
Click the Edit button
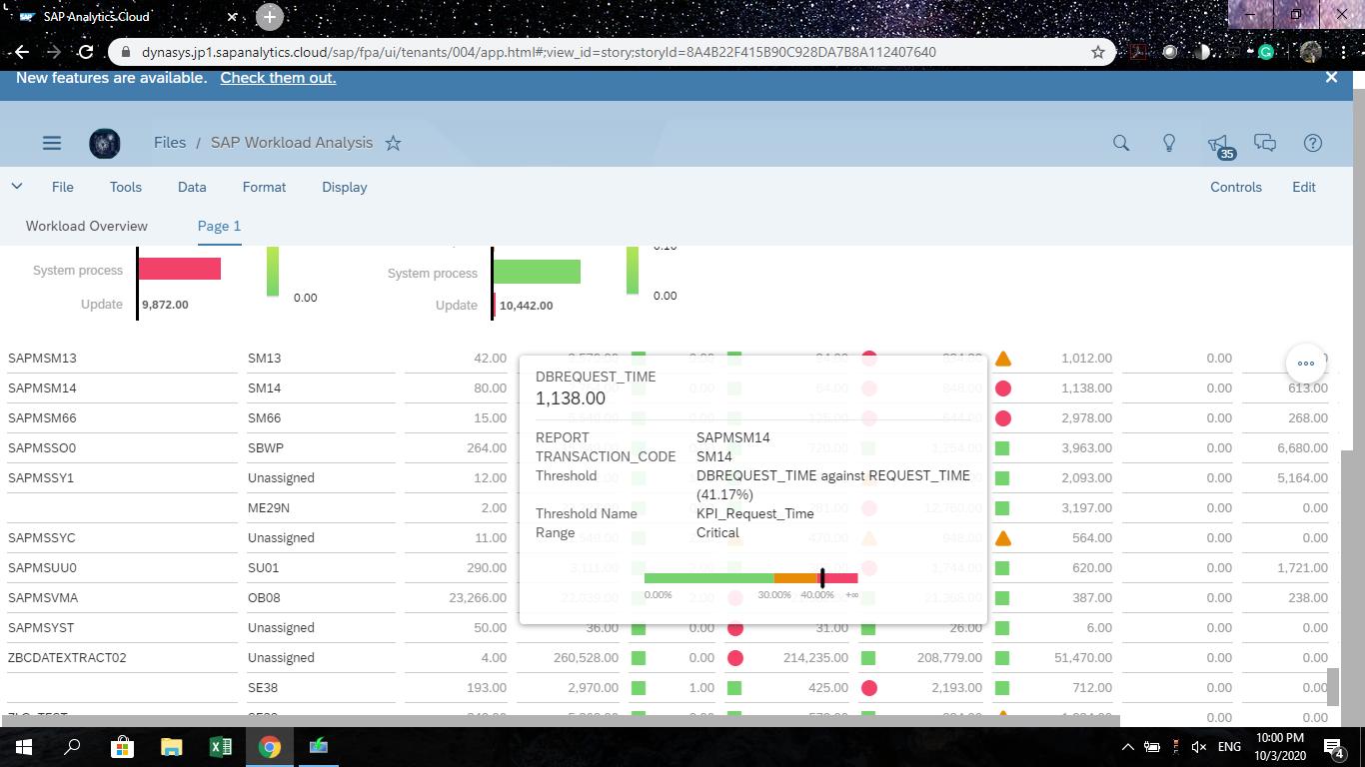[x=1304, y=187]
